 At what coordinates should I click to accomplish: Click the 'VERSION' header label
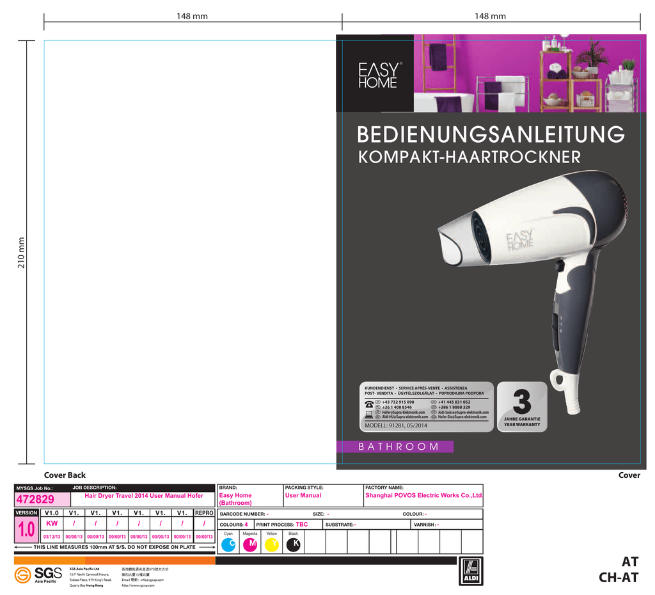coord(26,512)
